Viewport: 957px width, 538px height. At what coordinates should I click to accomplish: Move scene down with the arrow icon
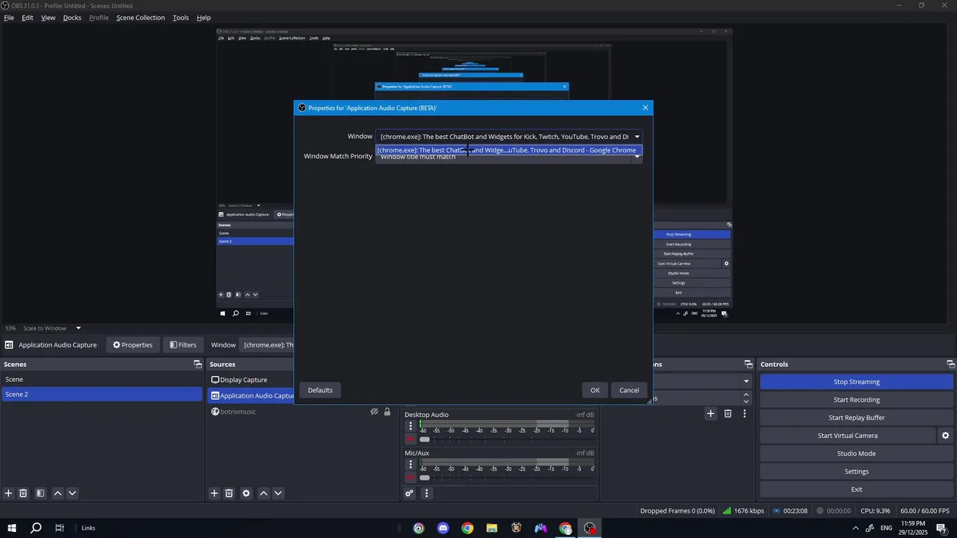pos(73,493)
